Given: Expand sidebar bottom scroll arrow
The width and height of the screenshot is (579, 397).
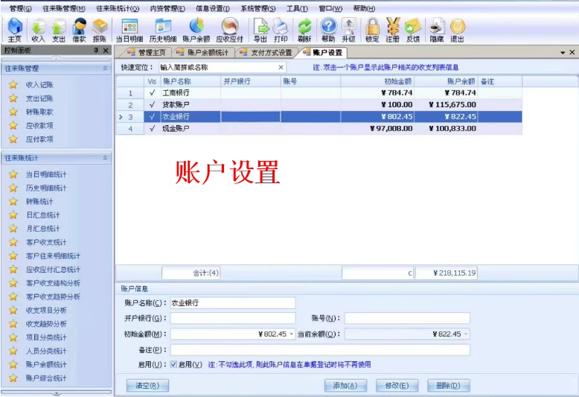Looking at the screenshot, I should [56, 394].
